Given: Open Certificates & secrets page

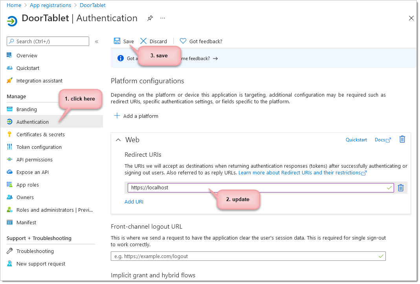Looking at the screenshot, I should 40,134.
